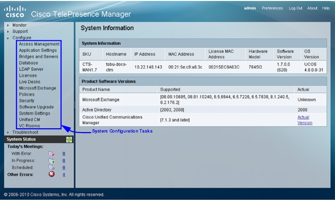Open the Support section

coord(20,32)
